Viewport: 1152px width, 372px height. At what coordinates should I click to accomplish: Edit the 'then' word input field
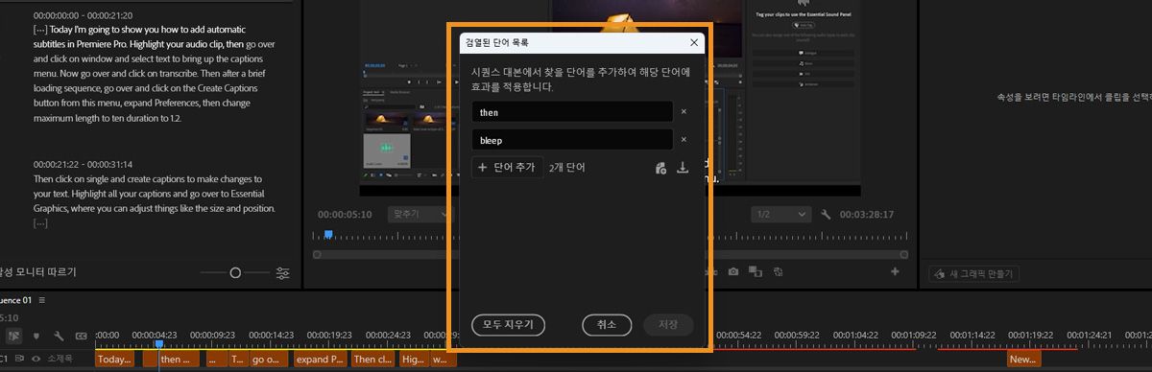pos(572,112)
